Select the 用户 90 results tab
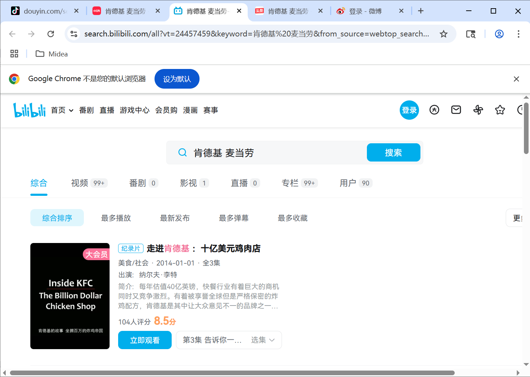Image resolution: width=530 pixels, height=377 pixels. [x=356, y=183]
